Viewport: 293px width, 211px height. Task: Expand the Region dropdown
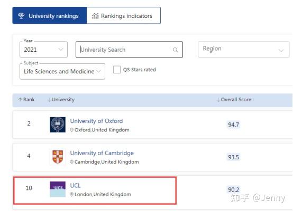click(243, 50)
